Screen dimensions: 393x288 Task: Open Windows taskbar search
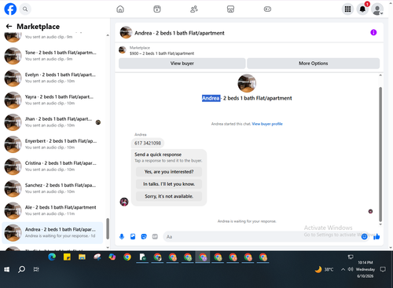[22, 269]
